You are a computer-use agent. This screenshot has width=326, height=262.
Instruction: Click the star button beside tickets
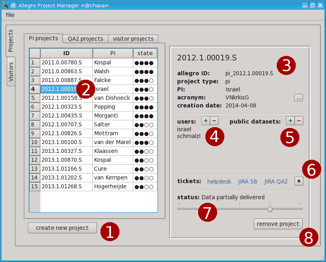(299, 181)
